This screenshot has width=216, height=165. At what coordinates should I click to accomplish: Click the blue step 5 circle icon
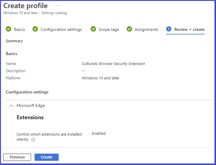point(169,29)
